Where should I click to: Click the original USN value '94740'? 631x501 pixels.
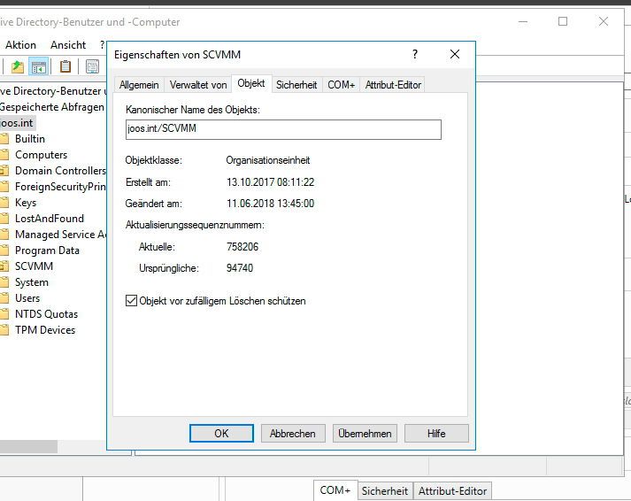(x=240, y=268)
